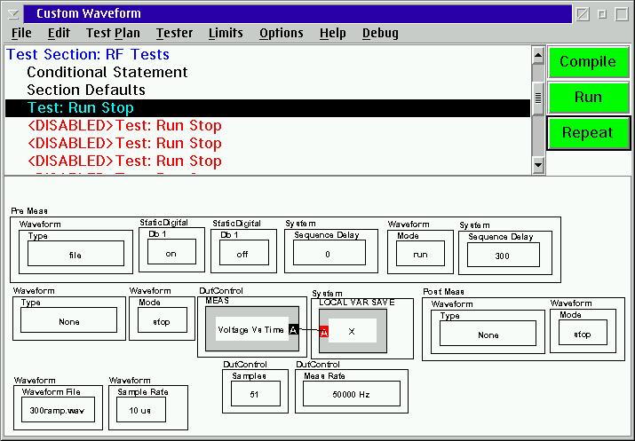Open the Limits menu
This screenshot has width=635, height=441.
pyautogui.click(x=226, y=33)
